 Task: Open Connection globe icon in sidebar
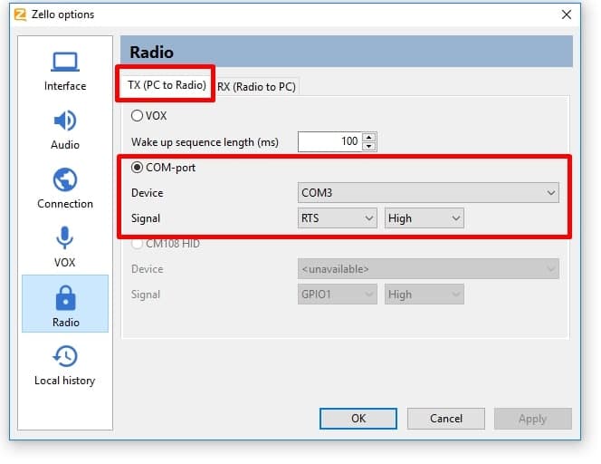point(64,180)
